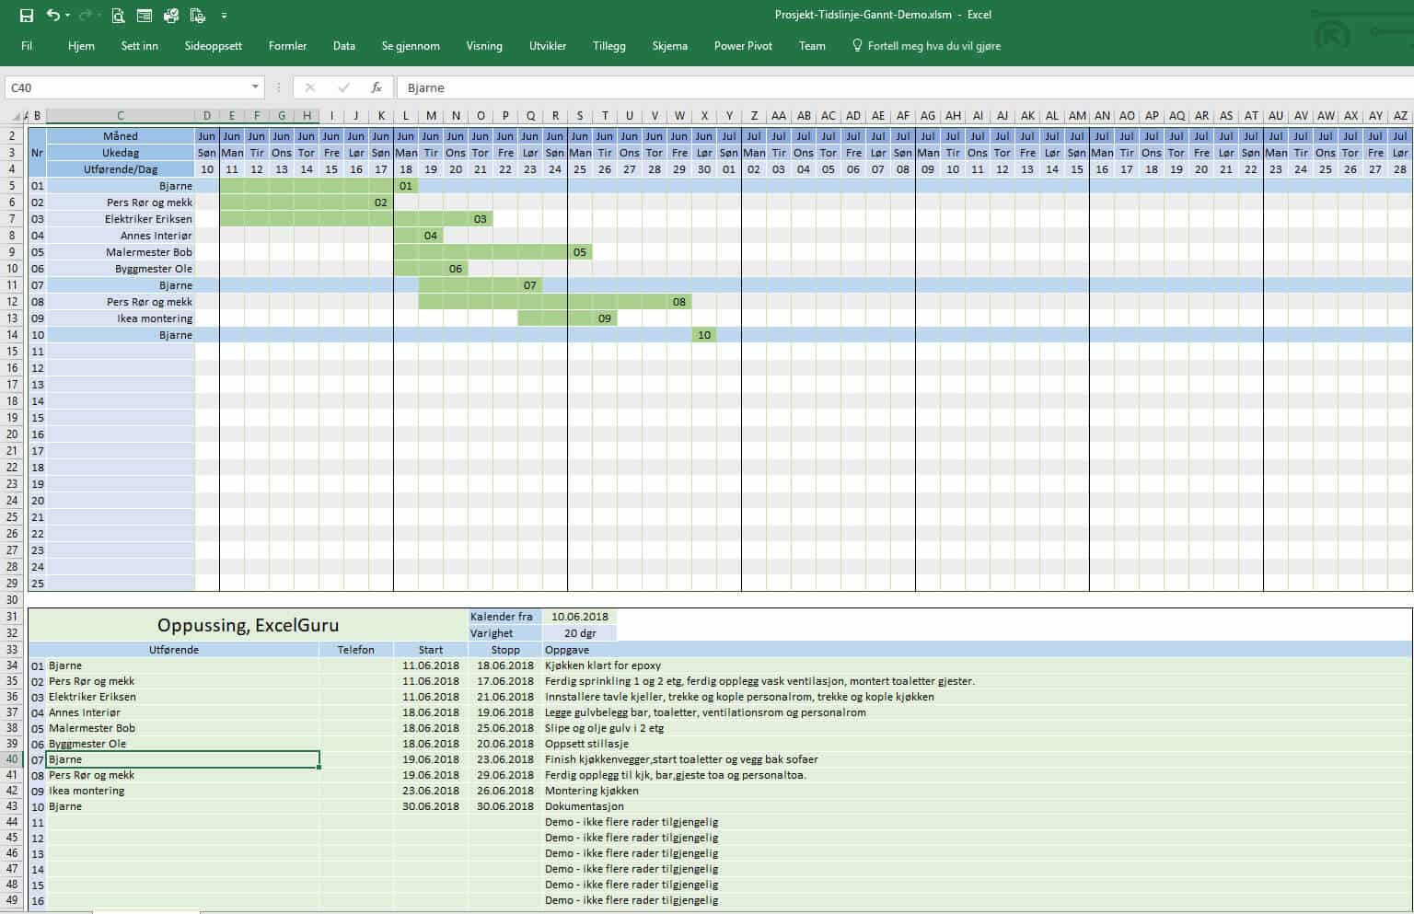Switch to the Power Pivot tab
The image size is (1414, 914).
(x=743, y=46)
